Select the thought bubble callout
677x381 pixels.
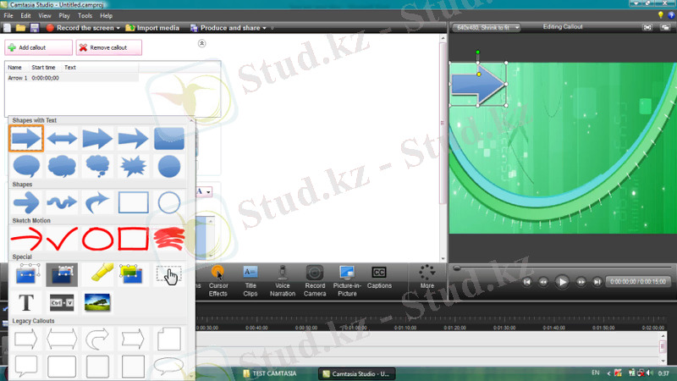tap(97, 166)
